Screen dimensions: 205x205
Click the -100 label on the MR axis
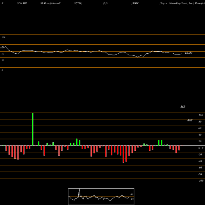coord(201,181)
